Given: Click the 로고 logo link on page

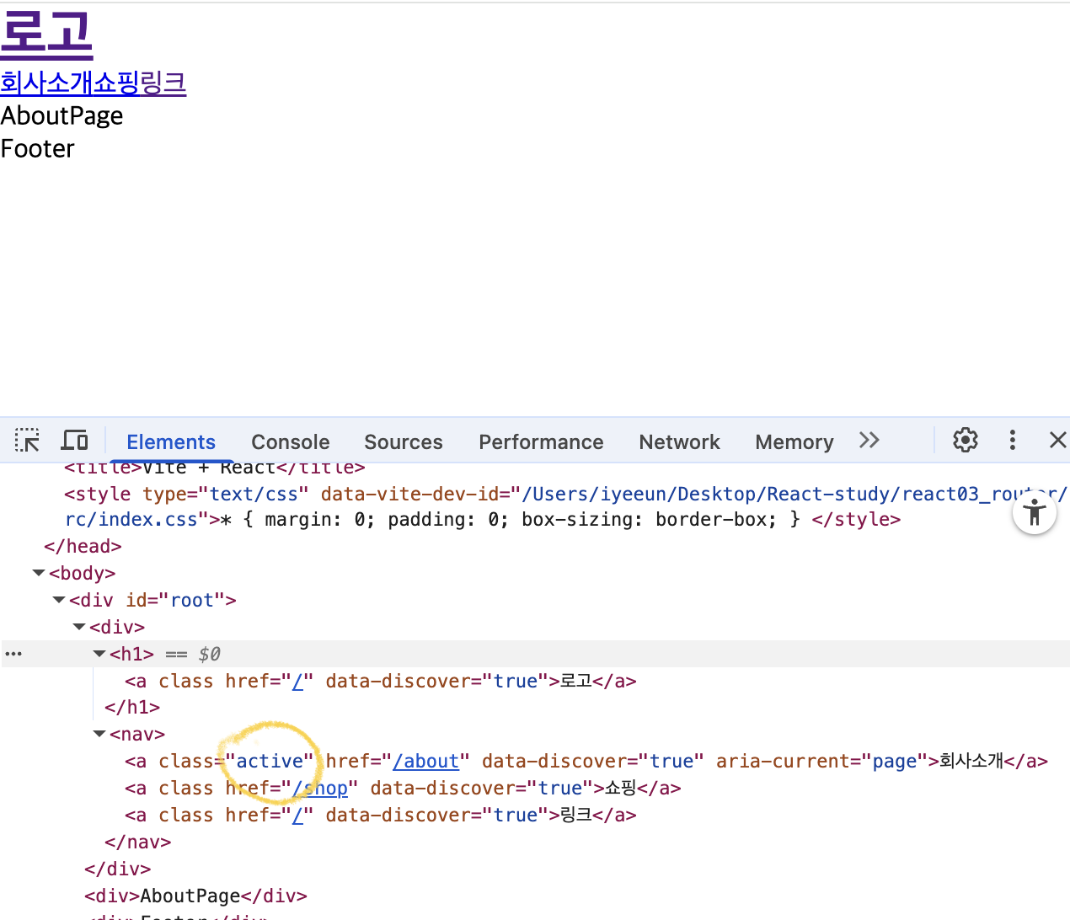Looking at the screenshot, I should tap(46, 33).
